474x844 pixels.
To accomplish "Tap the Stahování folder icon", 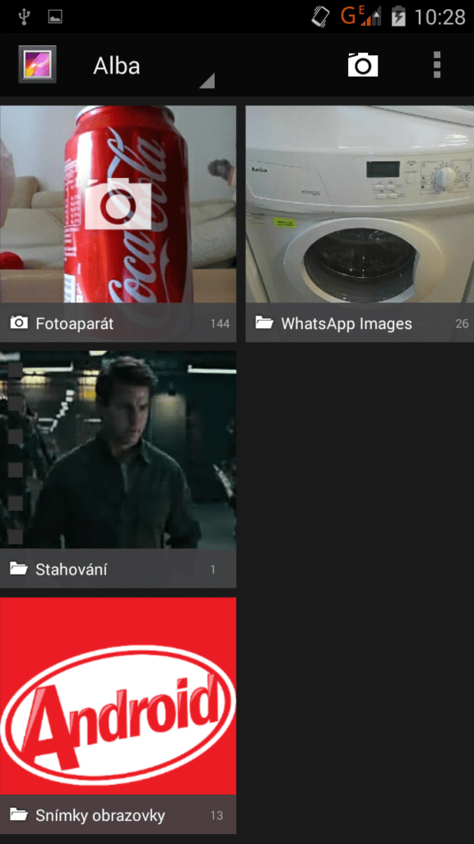I will tap(18, 569).
